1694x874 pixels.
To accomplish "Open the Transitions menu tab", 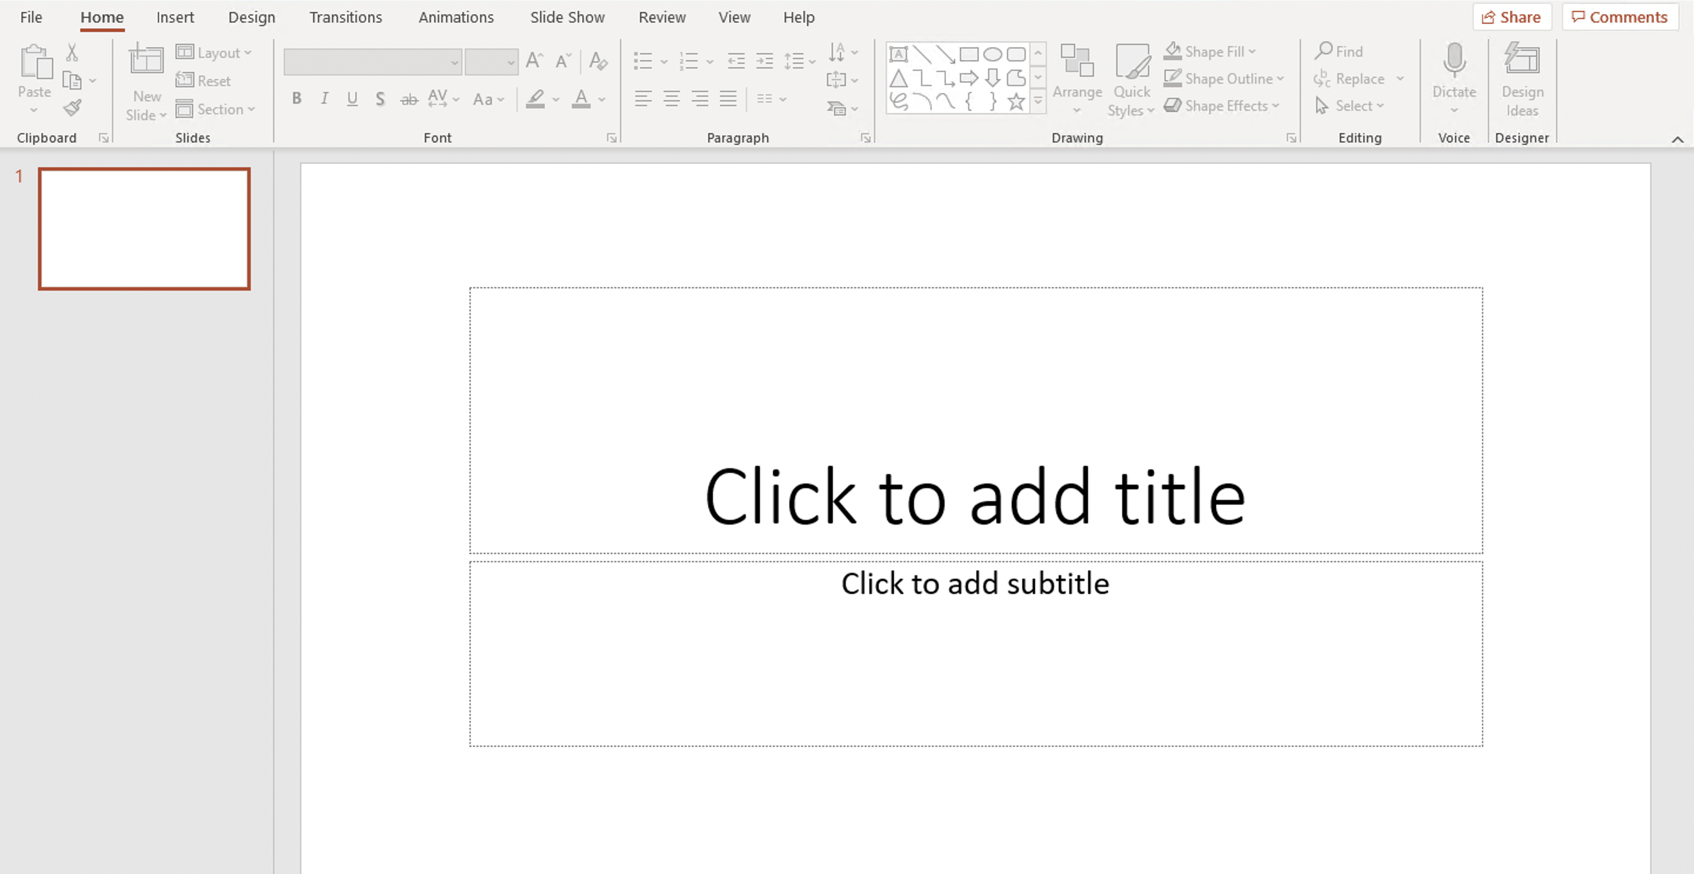I will click(x=345, y=16).
